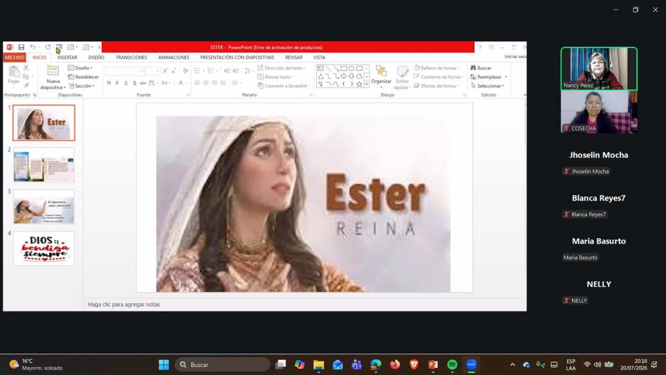
Task: Switch to the ANIMACIONES tab
Action: point(173,57)
